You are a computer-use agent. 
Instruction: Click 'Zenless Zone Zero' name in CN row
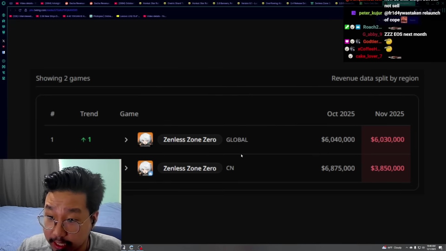click(x=190, y=168)
